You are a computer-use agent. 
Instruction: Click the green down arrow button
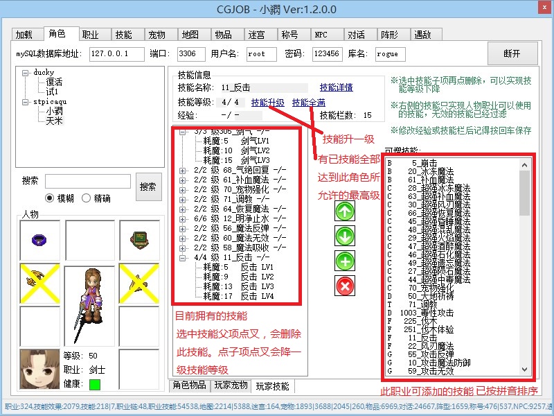tap(344, 236)
